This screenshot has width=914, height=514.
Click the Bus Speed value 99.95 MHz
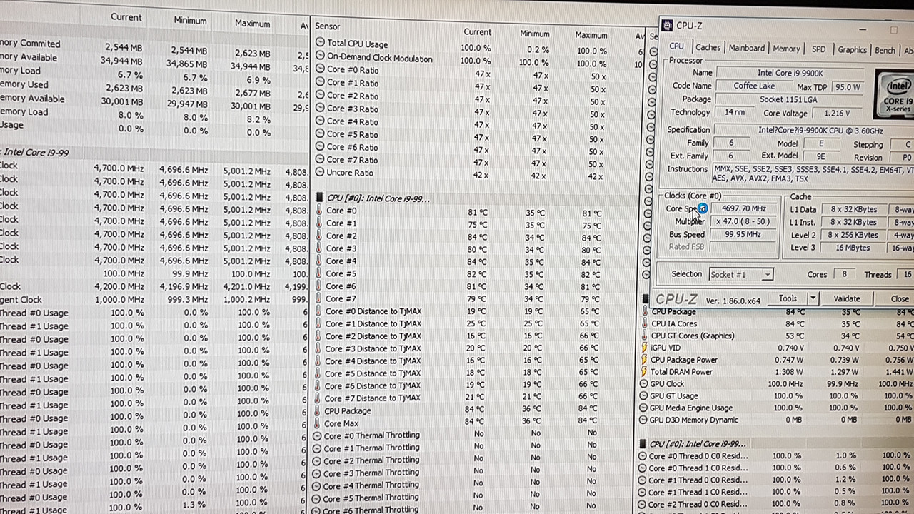click(744, 234)
